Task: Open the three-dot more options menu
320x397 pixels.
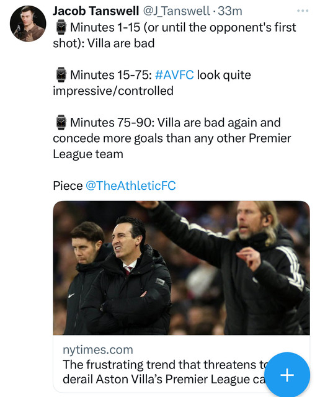Action: pyautogui.click(x=303, y=11)
